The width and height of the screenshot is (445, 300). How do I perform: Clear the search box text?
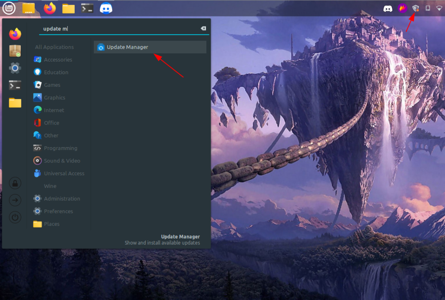coord(203,28)
